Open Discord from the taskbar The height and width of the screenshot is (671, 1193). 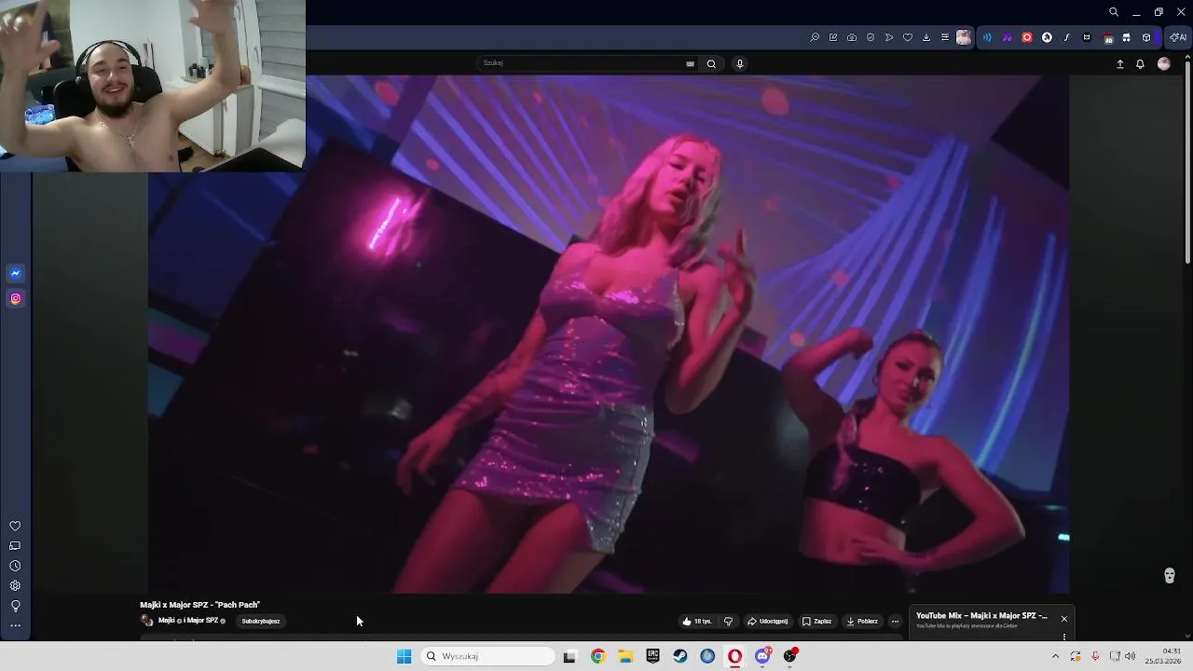click(x=762, y=656)
